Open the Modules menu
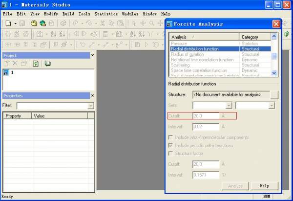Viewport: 293px width, 201px height. [130, 14]
